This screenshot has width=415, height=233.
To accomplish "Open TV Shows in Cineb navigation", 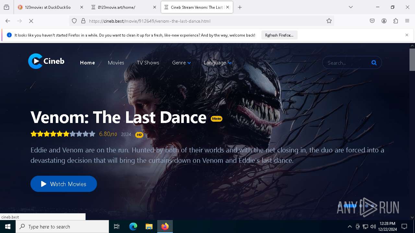I will (148, 63).
